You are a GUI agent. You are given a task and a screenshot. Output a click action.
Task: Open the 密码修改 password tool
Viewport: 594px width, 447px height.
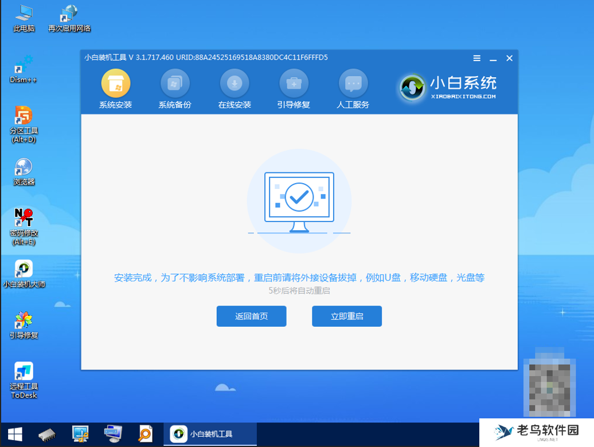pos(23,223)
